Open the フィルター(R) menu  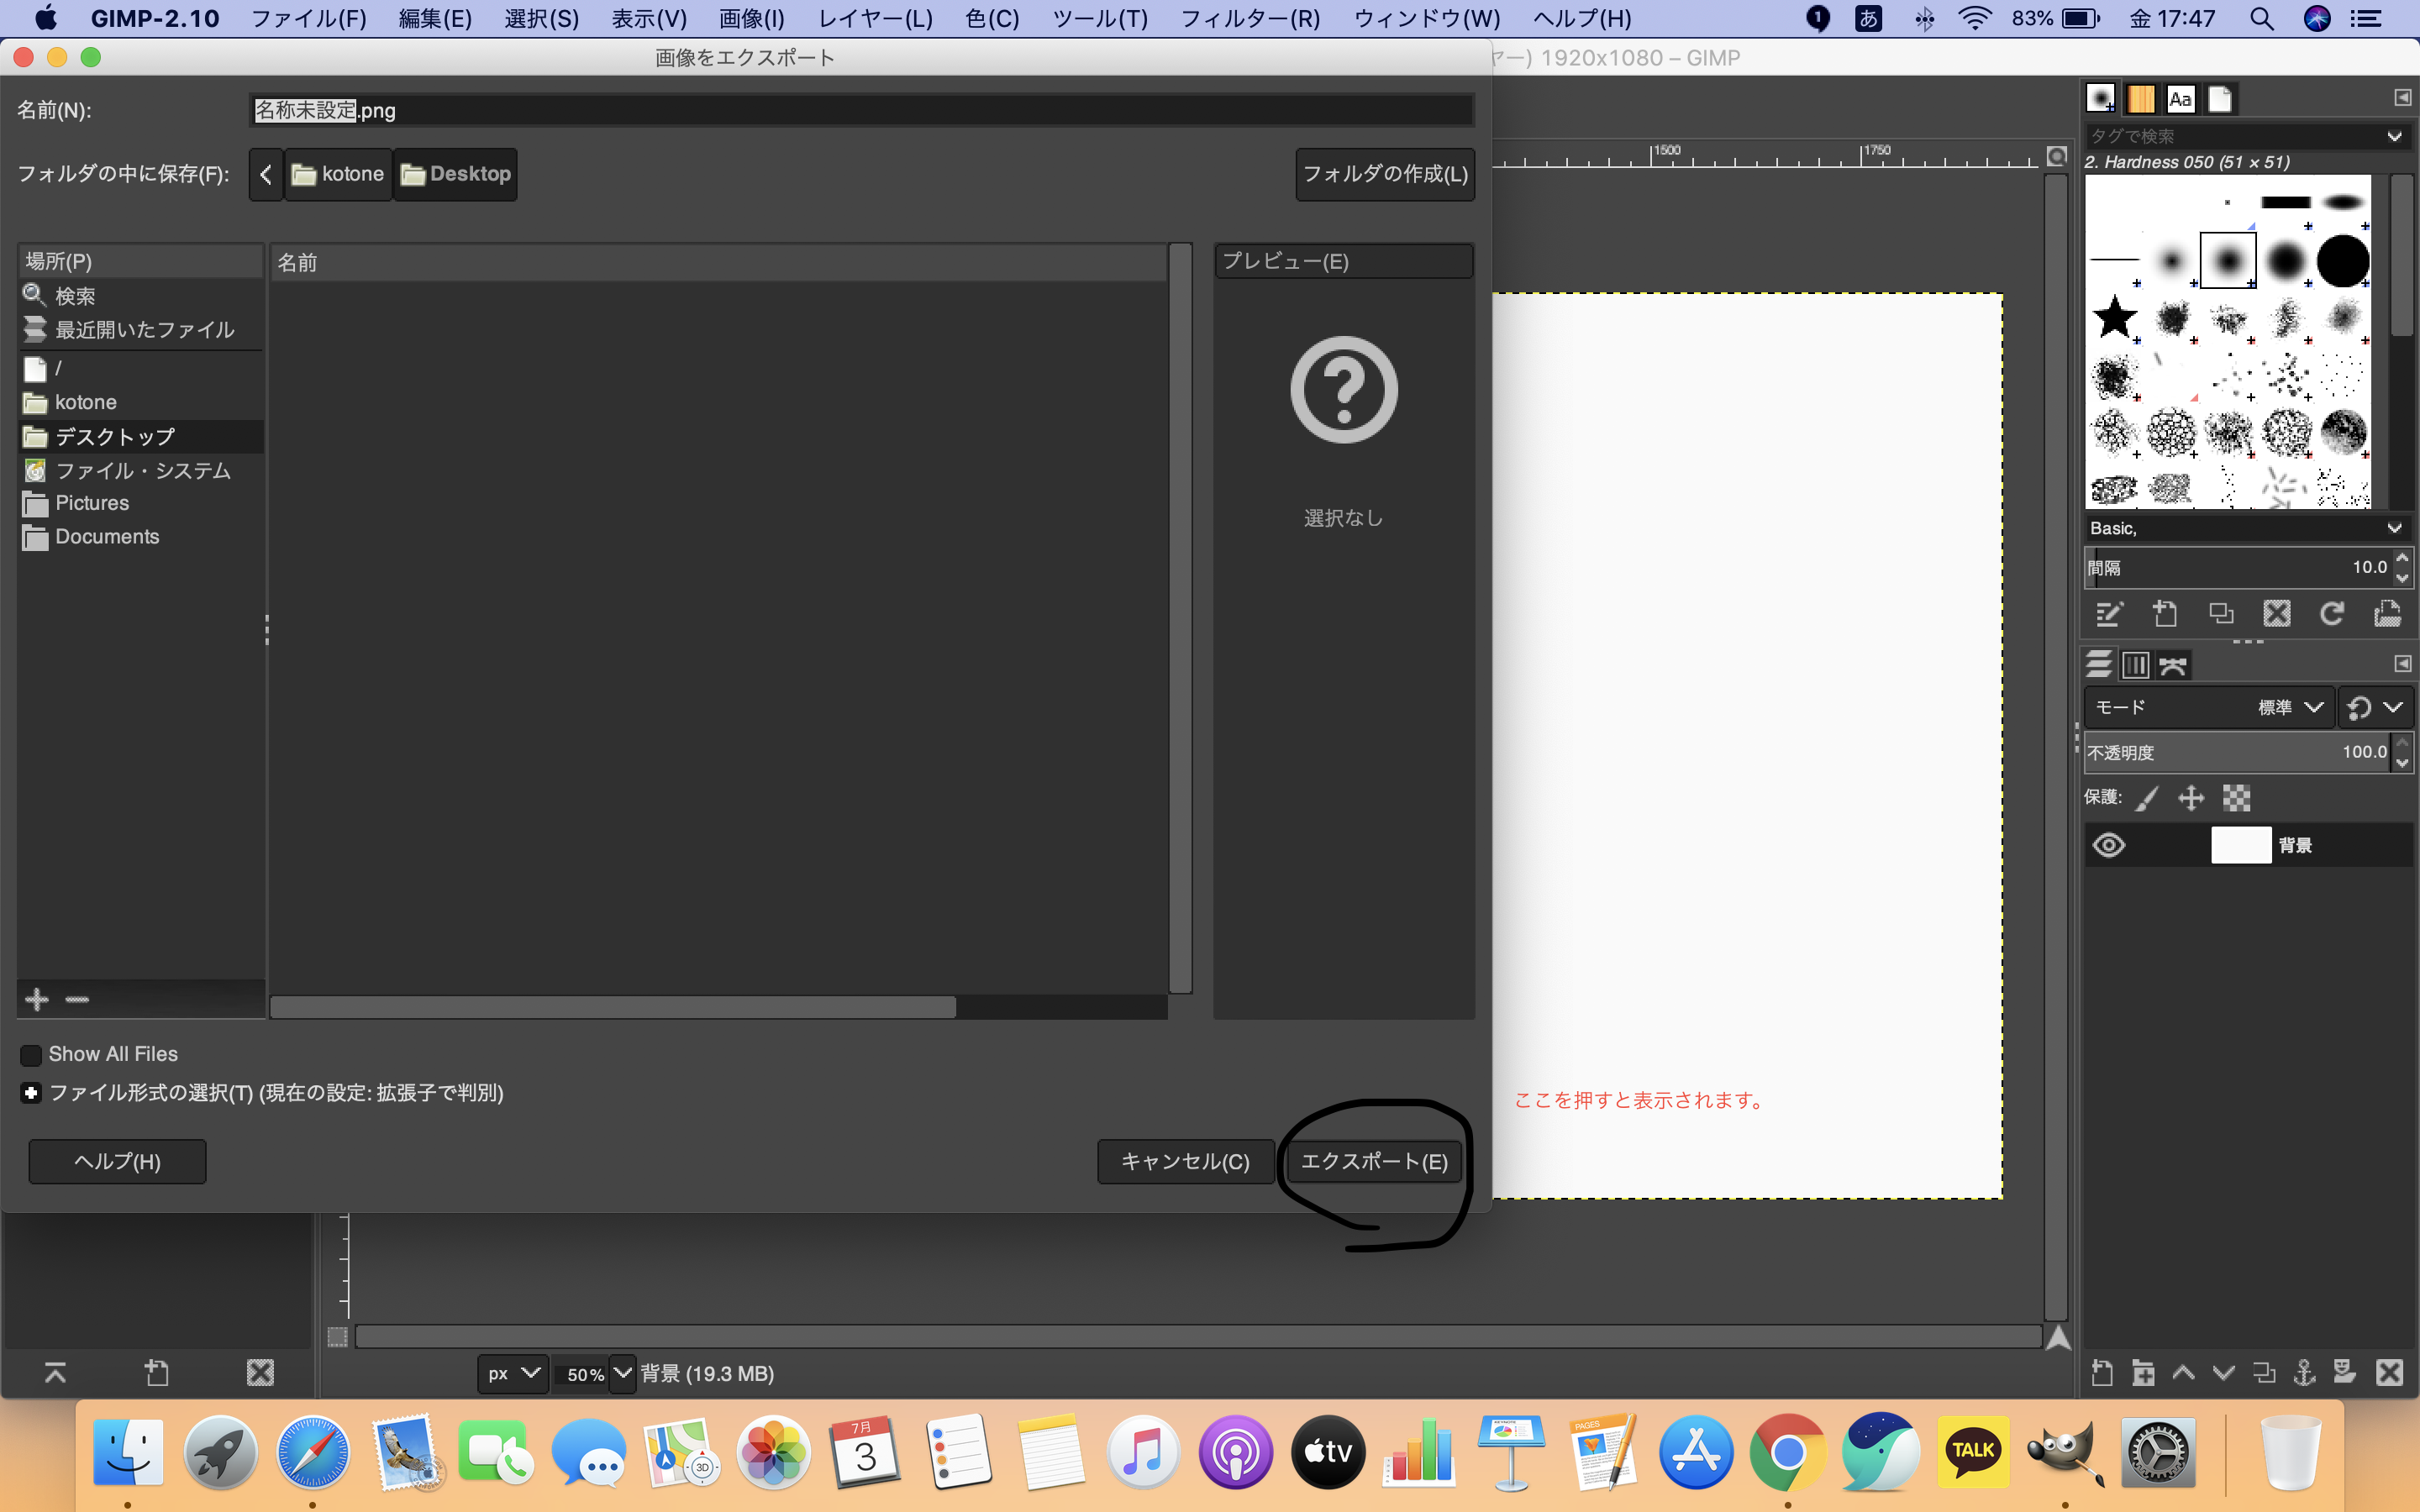[1250, 18]
